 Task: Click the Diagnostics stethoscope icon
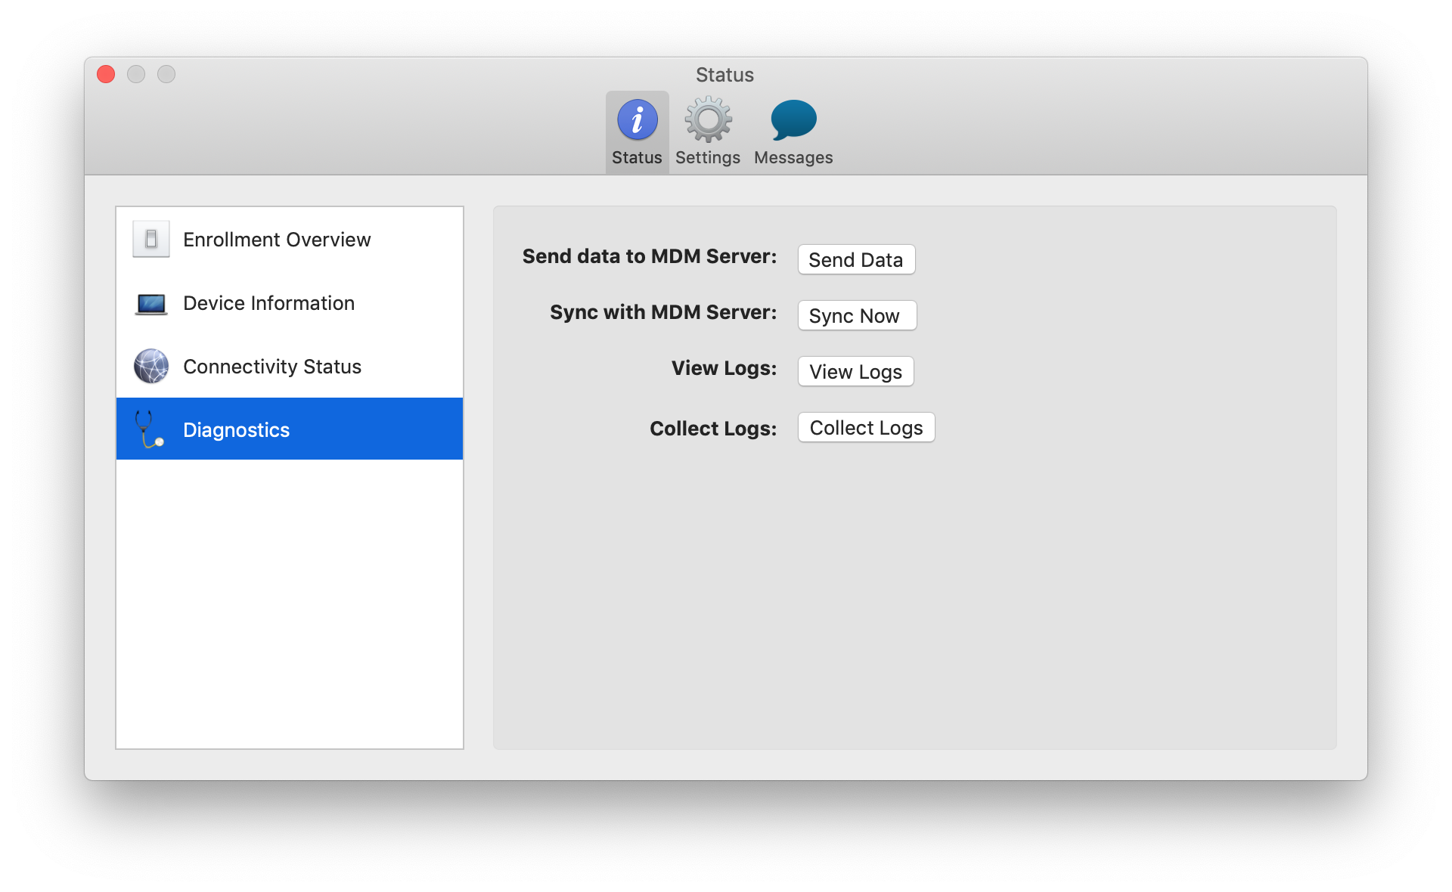click(148, 429)
